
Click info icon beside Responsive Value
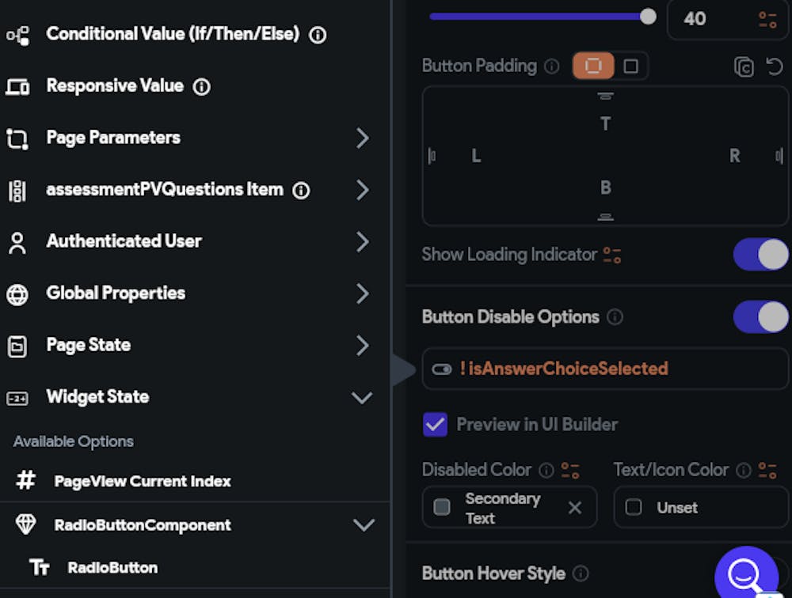(x=202, y=86)
